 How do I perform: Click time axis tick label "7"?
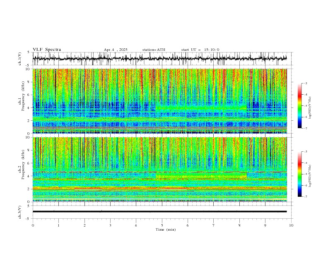(214, 225)
